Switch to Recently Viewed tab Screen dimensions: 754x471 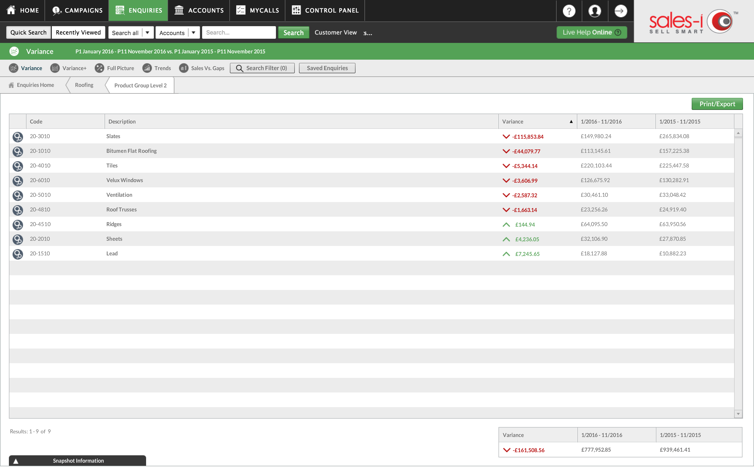point(78,32)
